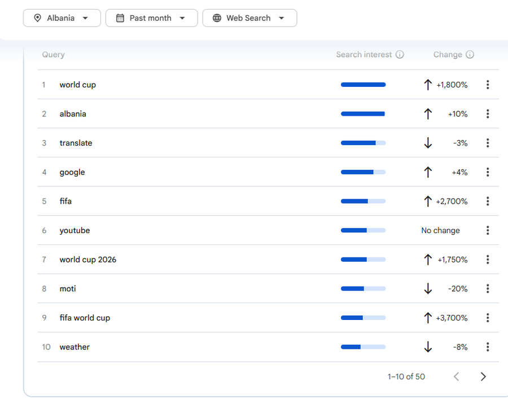Viewport: 508px width, 399px height.
Task: Click the +3,700% change value
Action: tap(452, 318)
